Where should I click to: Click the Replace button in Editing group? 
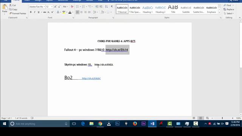pyautogui.click(x=229, y=9)
